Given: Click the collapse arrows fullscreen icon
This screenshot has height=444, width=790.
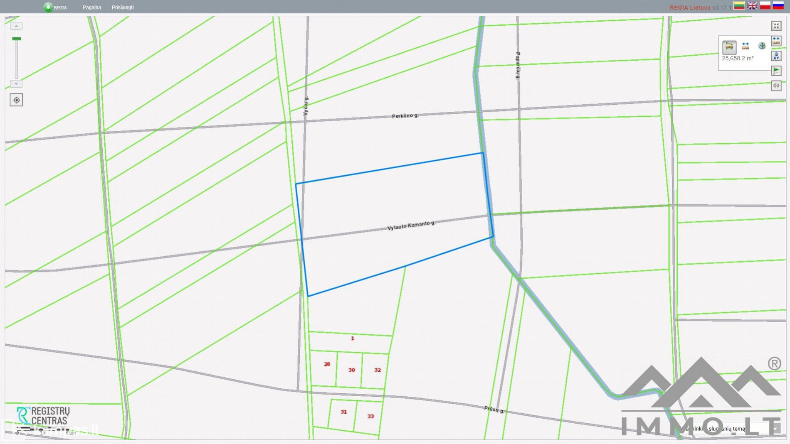Looking at the screenshot, I should [776, 26].
